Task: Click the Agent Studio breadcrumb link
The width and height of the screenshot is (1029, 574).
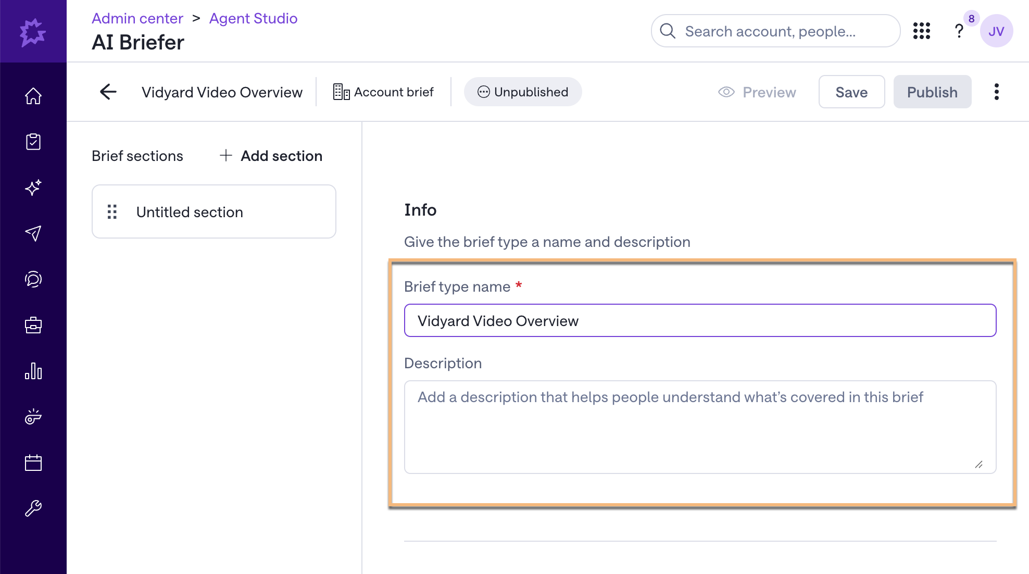Action: (x=253, y=18)
